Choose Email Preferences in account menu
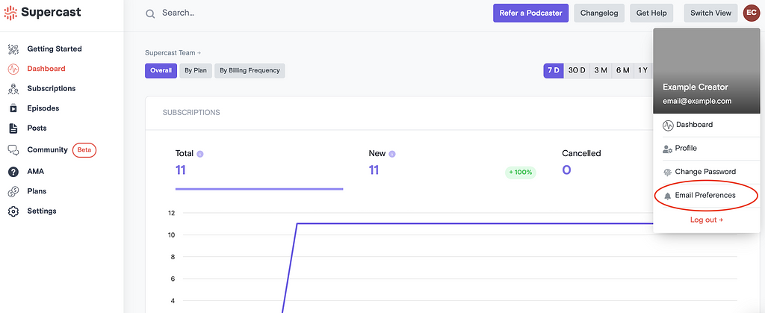This screenshot has height=313, width=765. (x=705, y=196)
